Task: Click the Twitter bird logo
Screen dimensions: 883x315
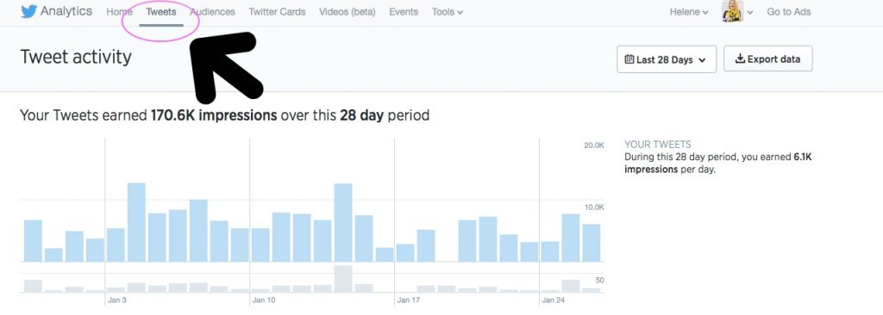Action: tap(28, 12)
